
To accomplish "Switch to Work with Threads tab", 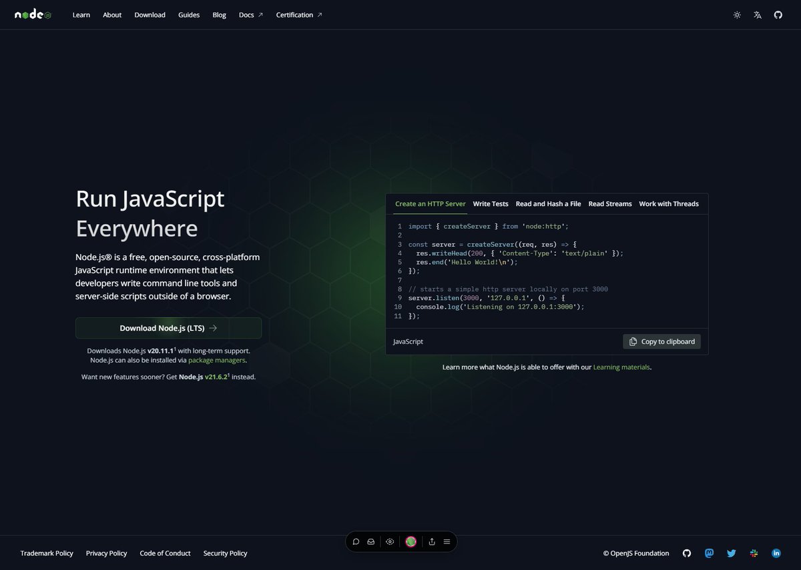I will pos(669,204).
